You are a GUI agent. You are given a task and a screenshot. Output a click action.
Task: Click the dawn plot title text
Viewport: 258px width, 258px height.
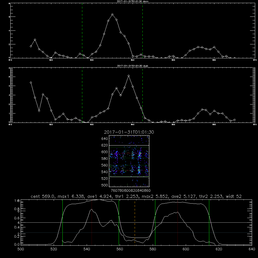pyautogui.click(x=133, y=1)
